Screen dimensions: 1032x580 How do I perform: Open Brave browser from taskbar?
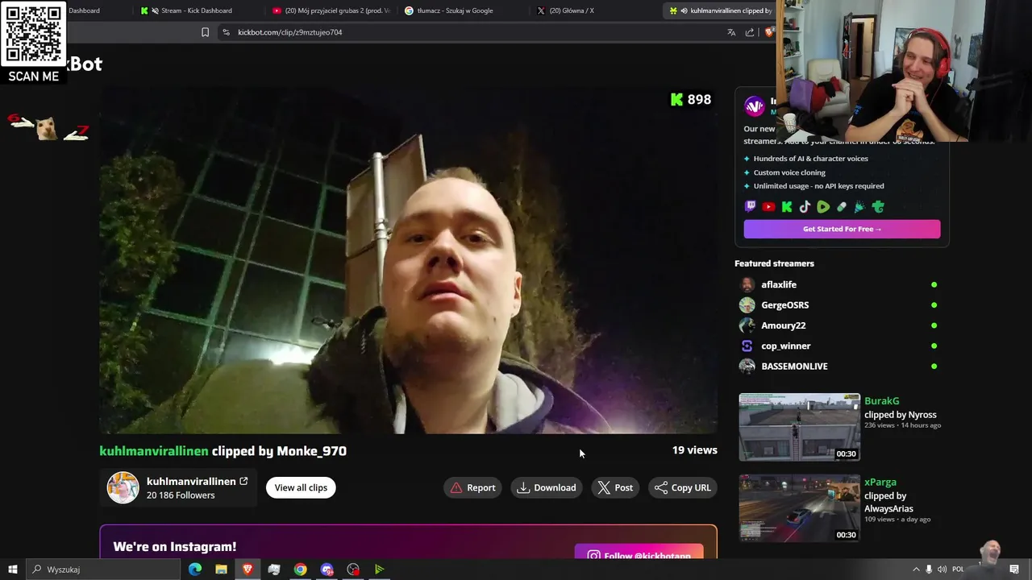tap(248, 570)
